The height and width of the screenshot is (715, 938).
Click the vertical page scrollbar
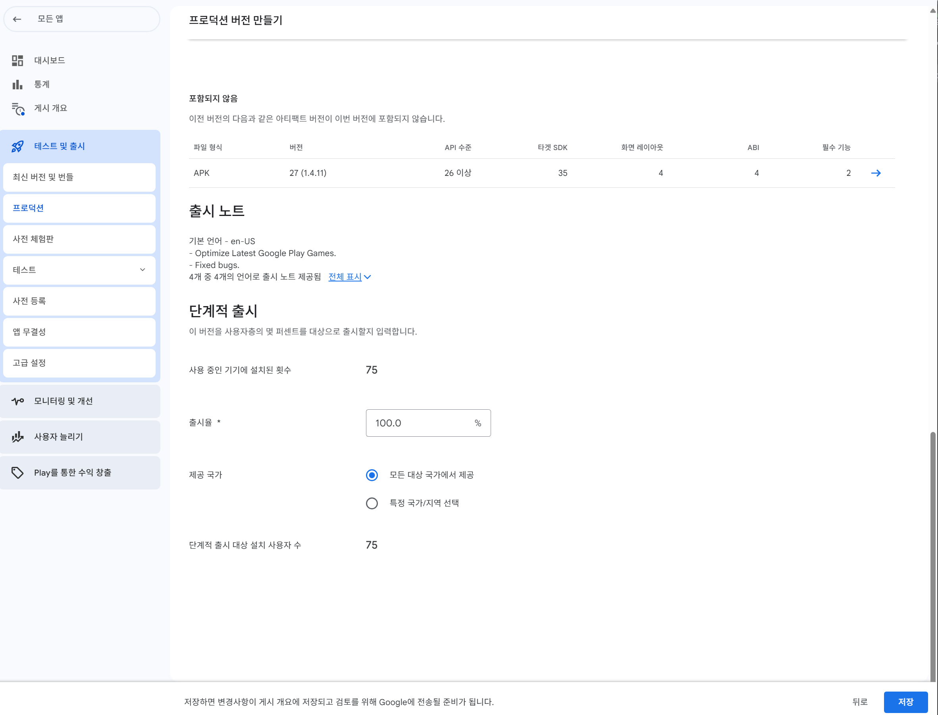pyautogui.click(x=932, y=553)
